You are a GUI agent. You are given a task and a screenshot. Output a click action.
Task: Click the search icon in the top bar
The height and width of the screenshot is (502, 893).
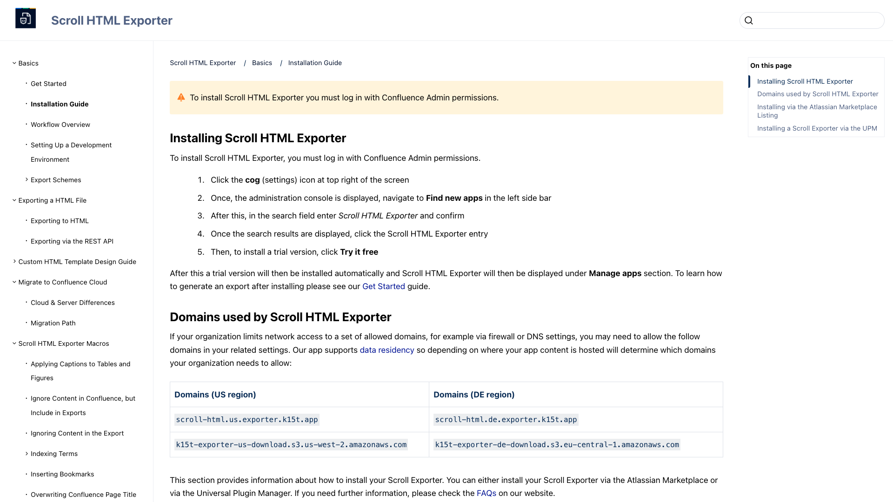pos(749,20)
